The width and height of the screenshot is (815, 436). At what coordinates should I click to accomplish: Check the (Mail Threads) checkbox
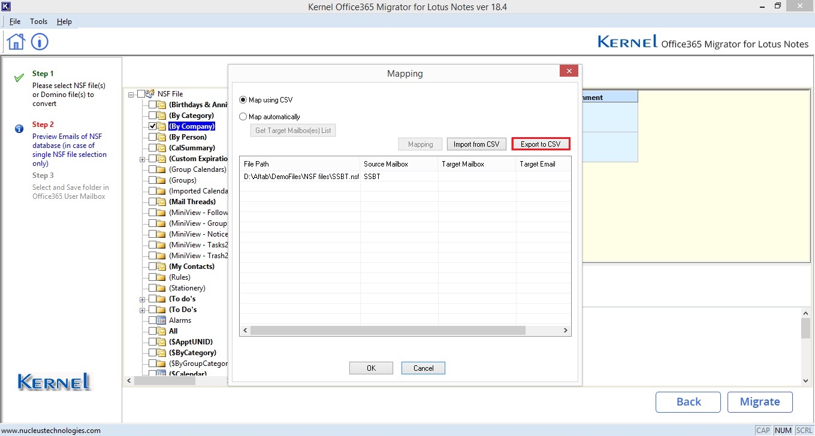point(152,202)
